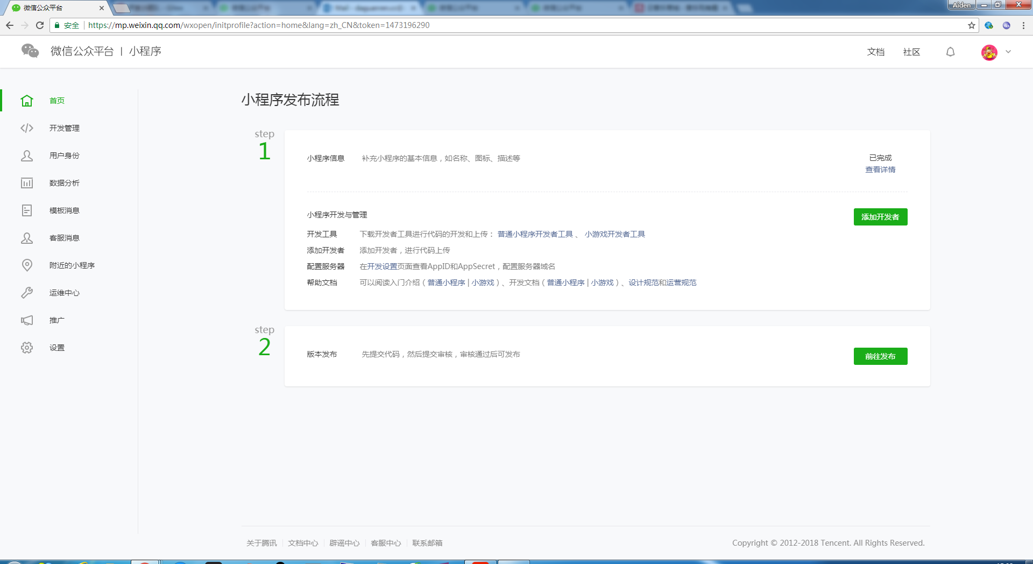The height and width of the screenshot is (564, 1033).
Task: Click 文档中心 footer link
Action: (303, 543)
